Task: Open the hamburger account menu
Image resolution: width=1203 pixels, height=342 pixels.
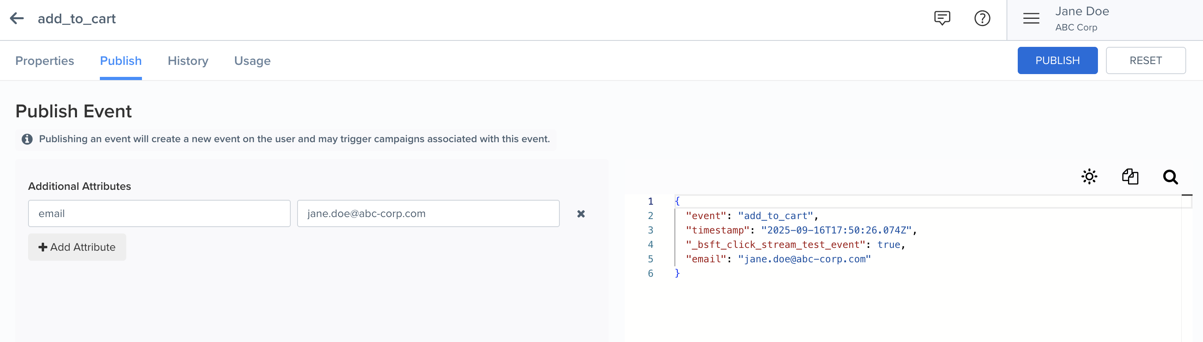Action: (1031, 18)
